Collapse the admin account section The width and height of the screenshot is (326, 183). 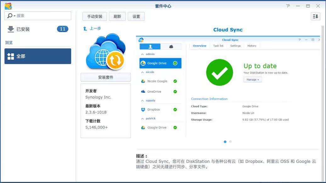click(x=143, y=54)
